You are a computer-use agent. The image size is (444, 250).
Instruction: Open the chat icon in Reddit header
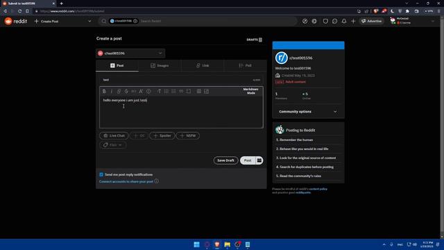point(334,22)
